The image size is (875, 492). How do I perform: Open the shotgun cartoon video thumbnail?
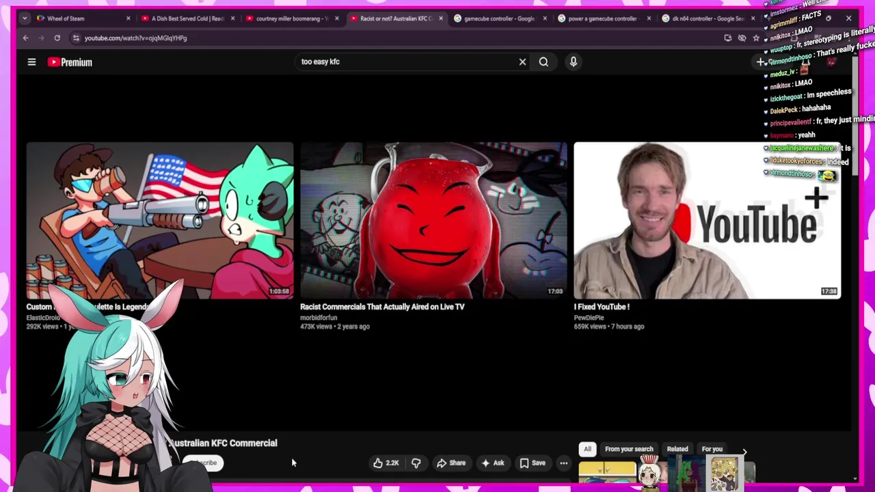click(160, 220)
